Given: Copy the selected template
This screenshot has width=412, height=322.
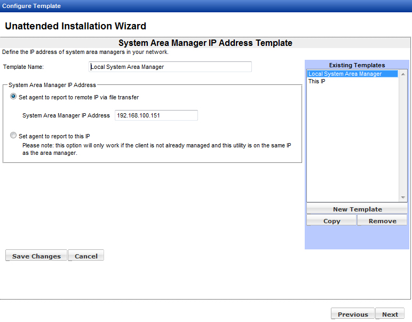Looking at the screenshot, I should pos(331,221).
